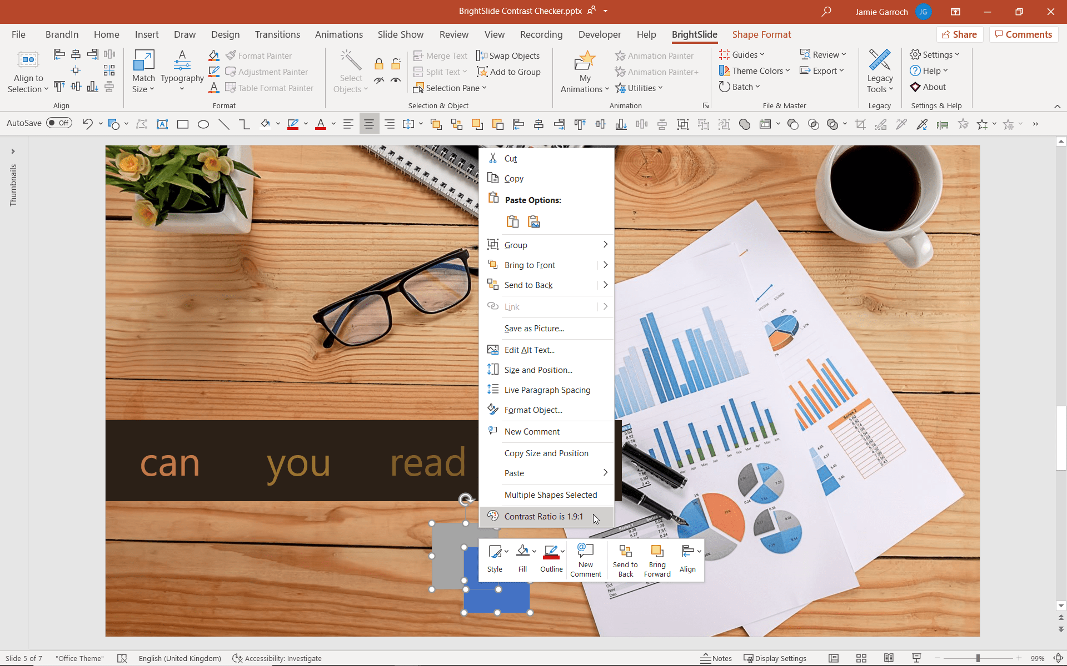Click the vertical scrollbar thumb
The width and height of the screenshot is (1067, 666).
[x=1061, y=438]
